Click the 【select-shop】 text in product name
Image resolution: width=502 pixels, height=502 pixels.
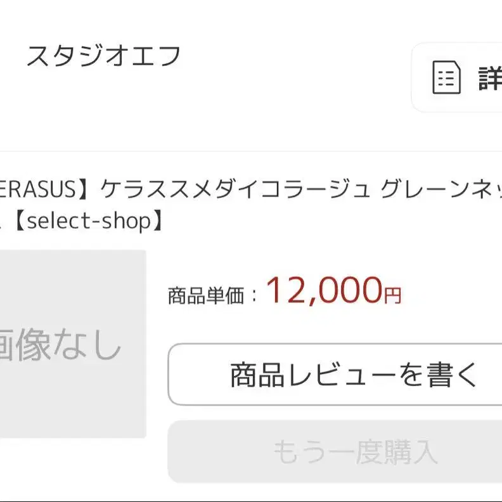88,221
